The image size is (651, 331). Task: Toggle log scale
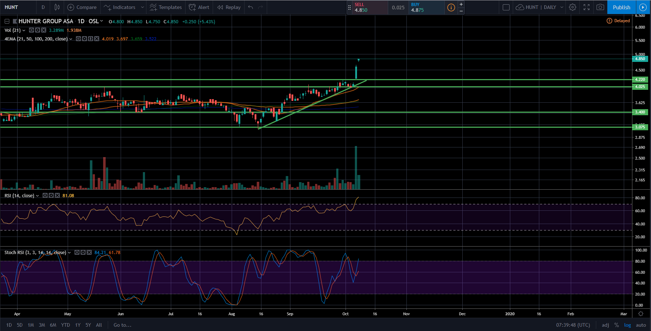point(627,325)
